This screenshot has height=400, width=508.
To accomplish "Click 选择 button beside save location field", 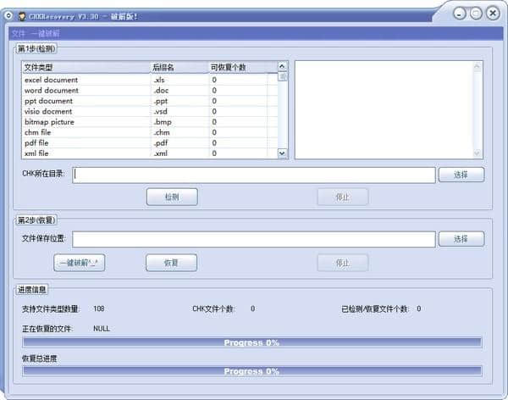I will (x=461, y=239).
